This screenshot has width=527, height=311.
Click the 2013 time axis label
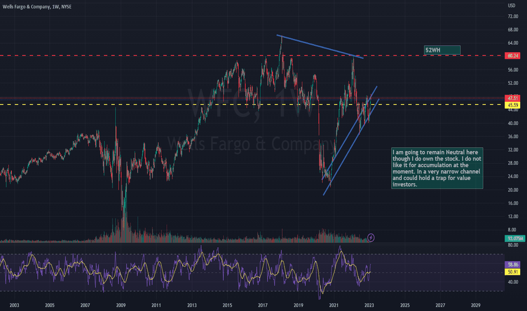[x=192, y=305]
